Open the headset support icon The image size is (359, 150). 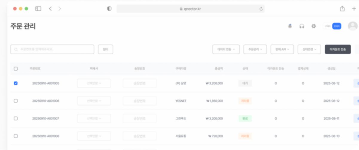(302, 26)
